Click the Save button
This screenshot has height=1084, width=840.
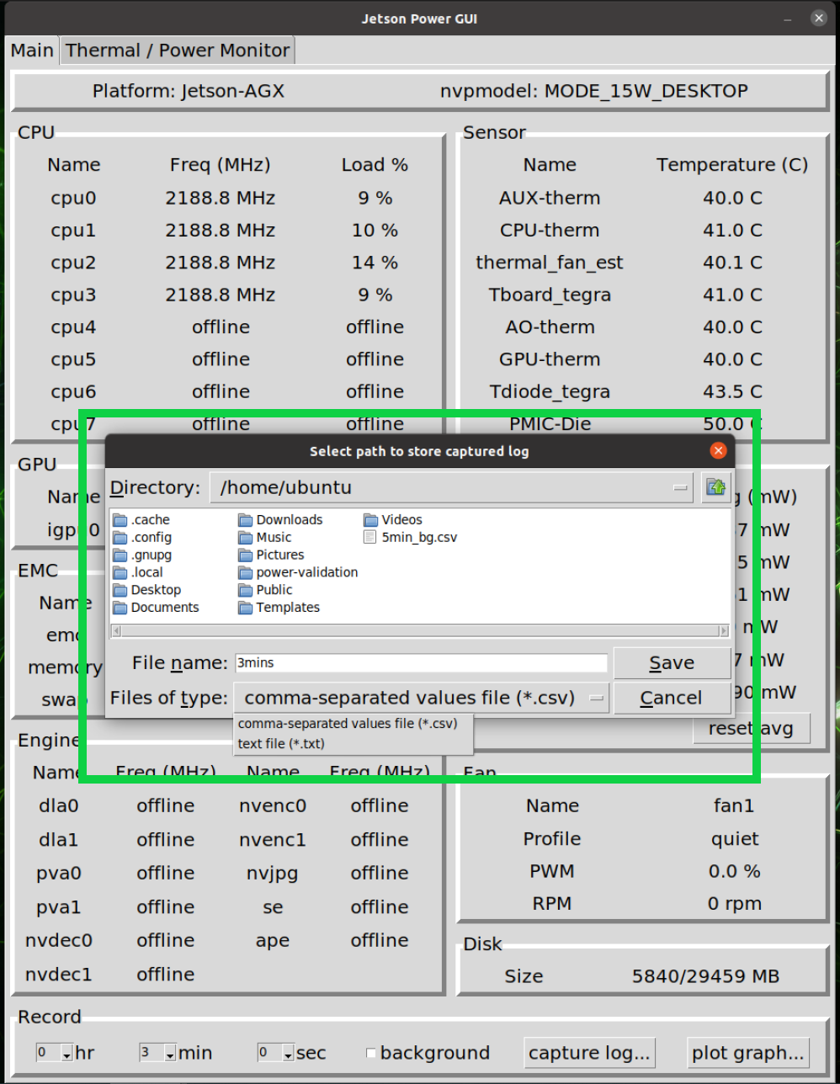tap(672, 662)
